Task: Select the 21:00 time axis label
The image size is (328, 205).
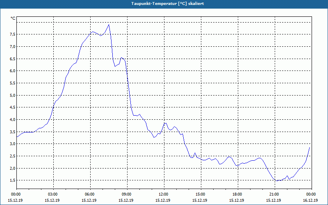Action: pos(274,194)
